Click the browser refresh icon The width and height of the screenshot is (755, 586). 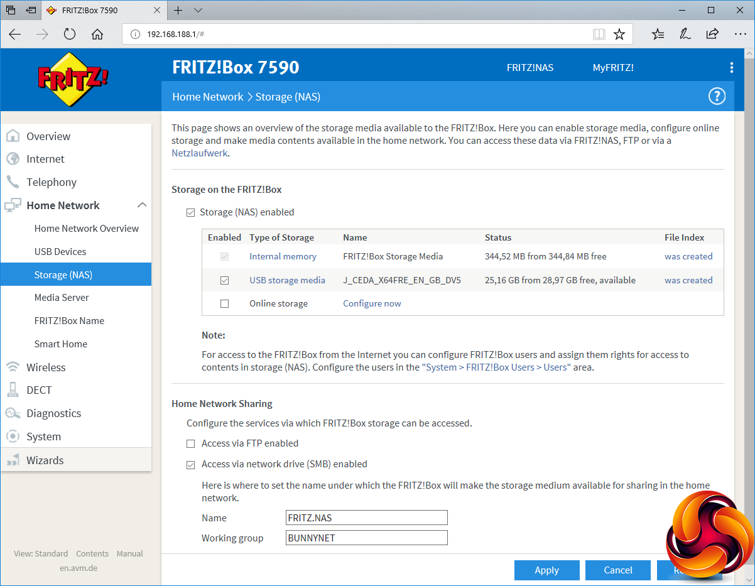pos(69,35)
